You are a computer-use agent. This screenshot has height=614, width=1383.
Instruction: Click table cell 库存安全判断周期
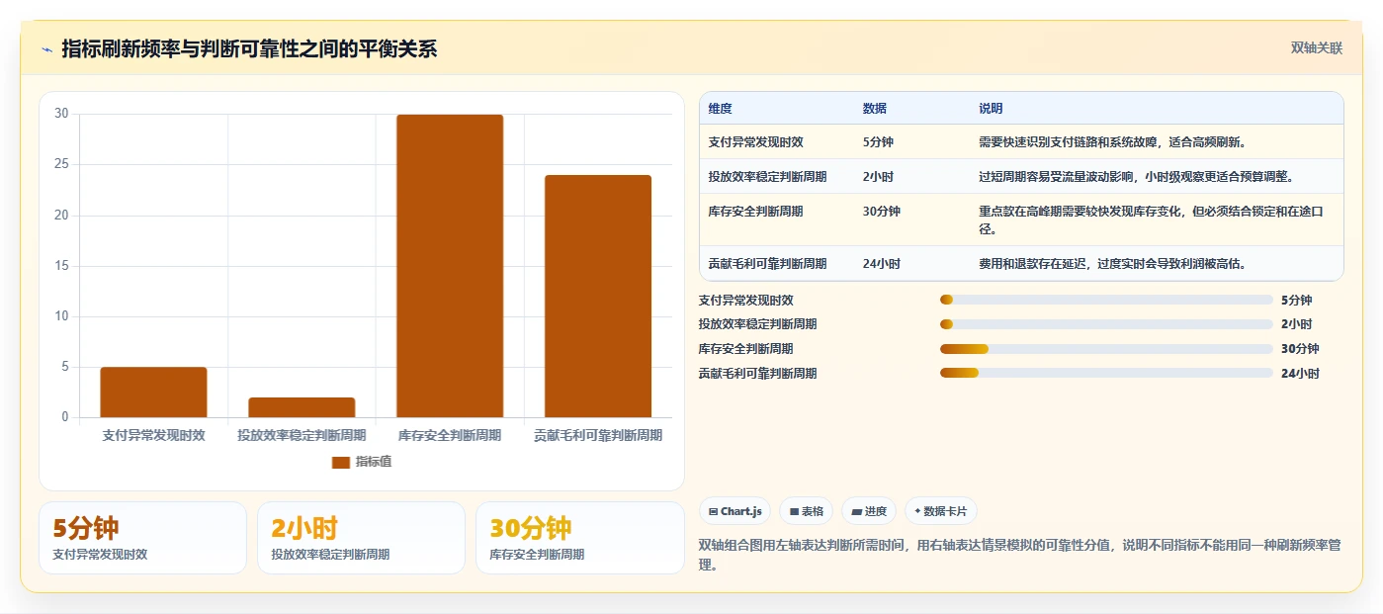(755, 211)
